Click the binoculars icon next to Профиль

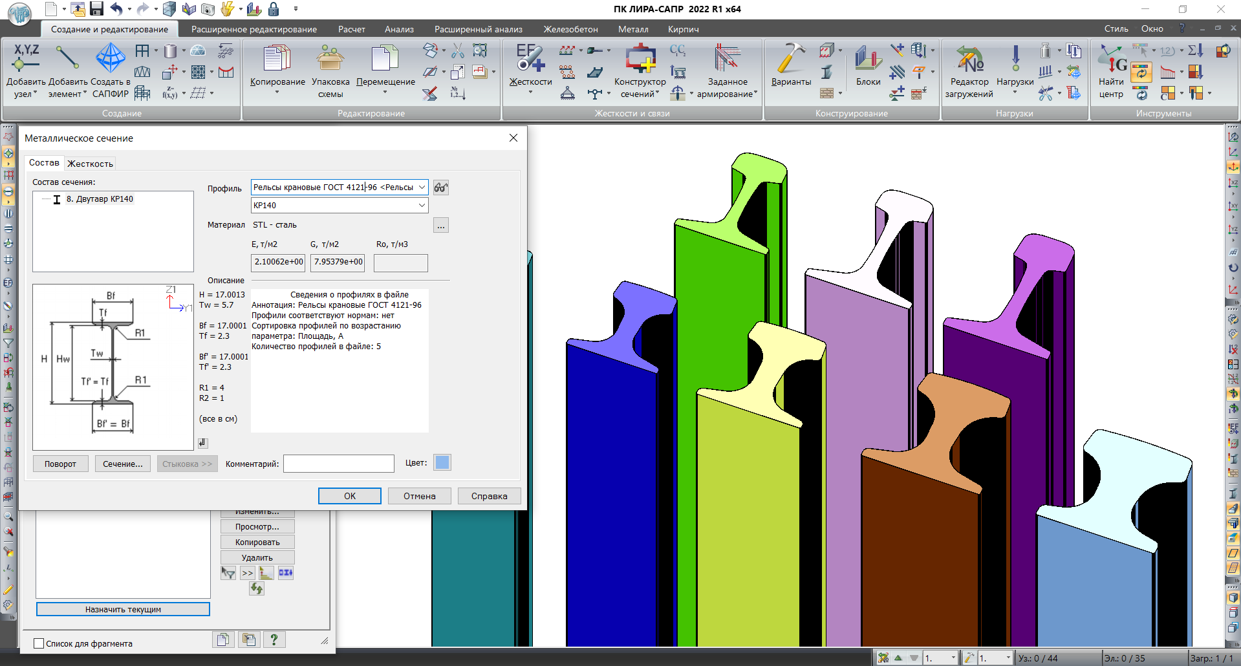click(440, 188)
